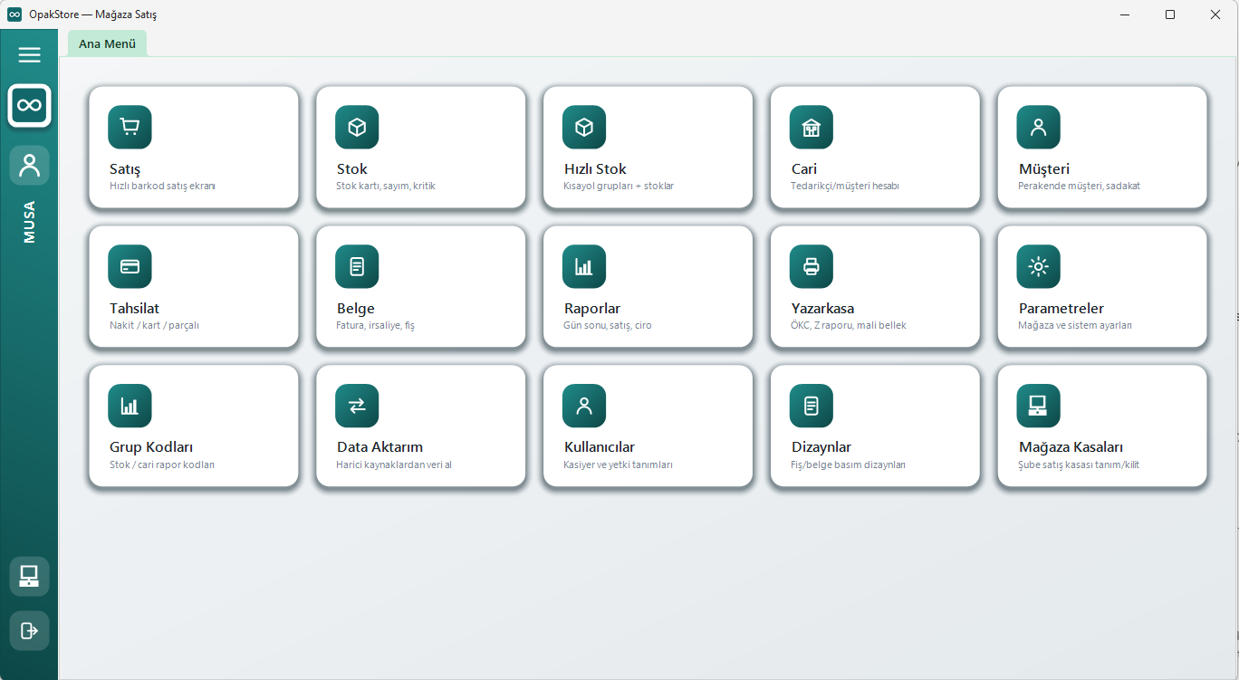This screenshot has height=680, width=1239.
Task: Click the text 'Fatura, irsaliye, fiş'
Action: (x=376, y=325)
